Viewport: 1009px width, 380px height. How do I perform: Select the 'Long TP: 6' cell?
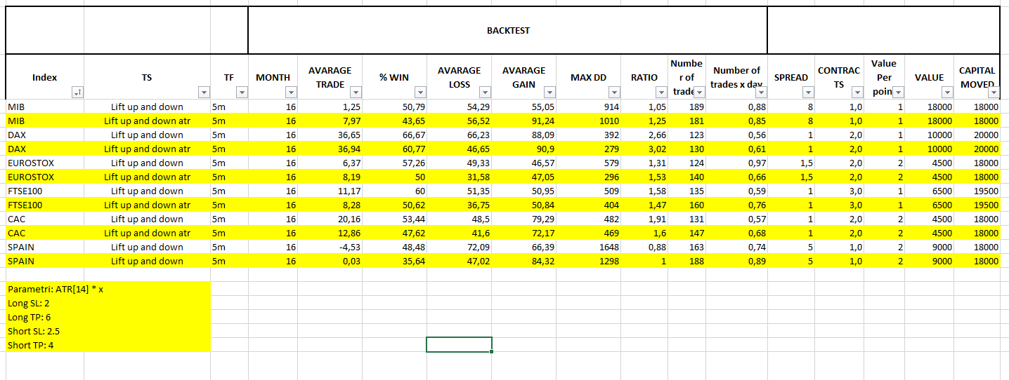[108, 317]
